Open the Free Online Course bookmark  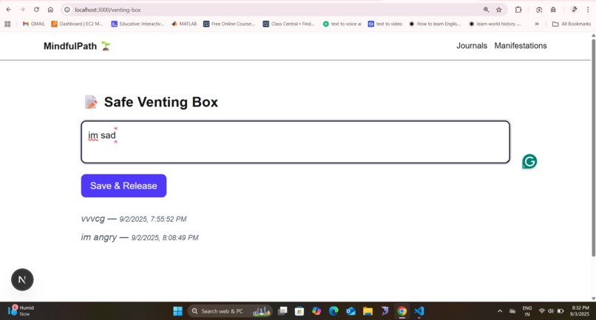[229, 24]
